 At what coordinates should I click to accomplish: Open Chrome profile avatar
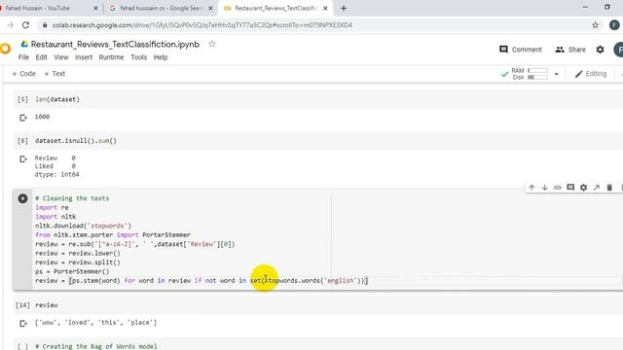[x=614, y=25]
